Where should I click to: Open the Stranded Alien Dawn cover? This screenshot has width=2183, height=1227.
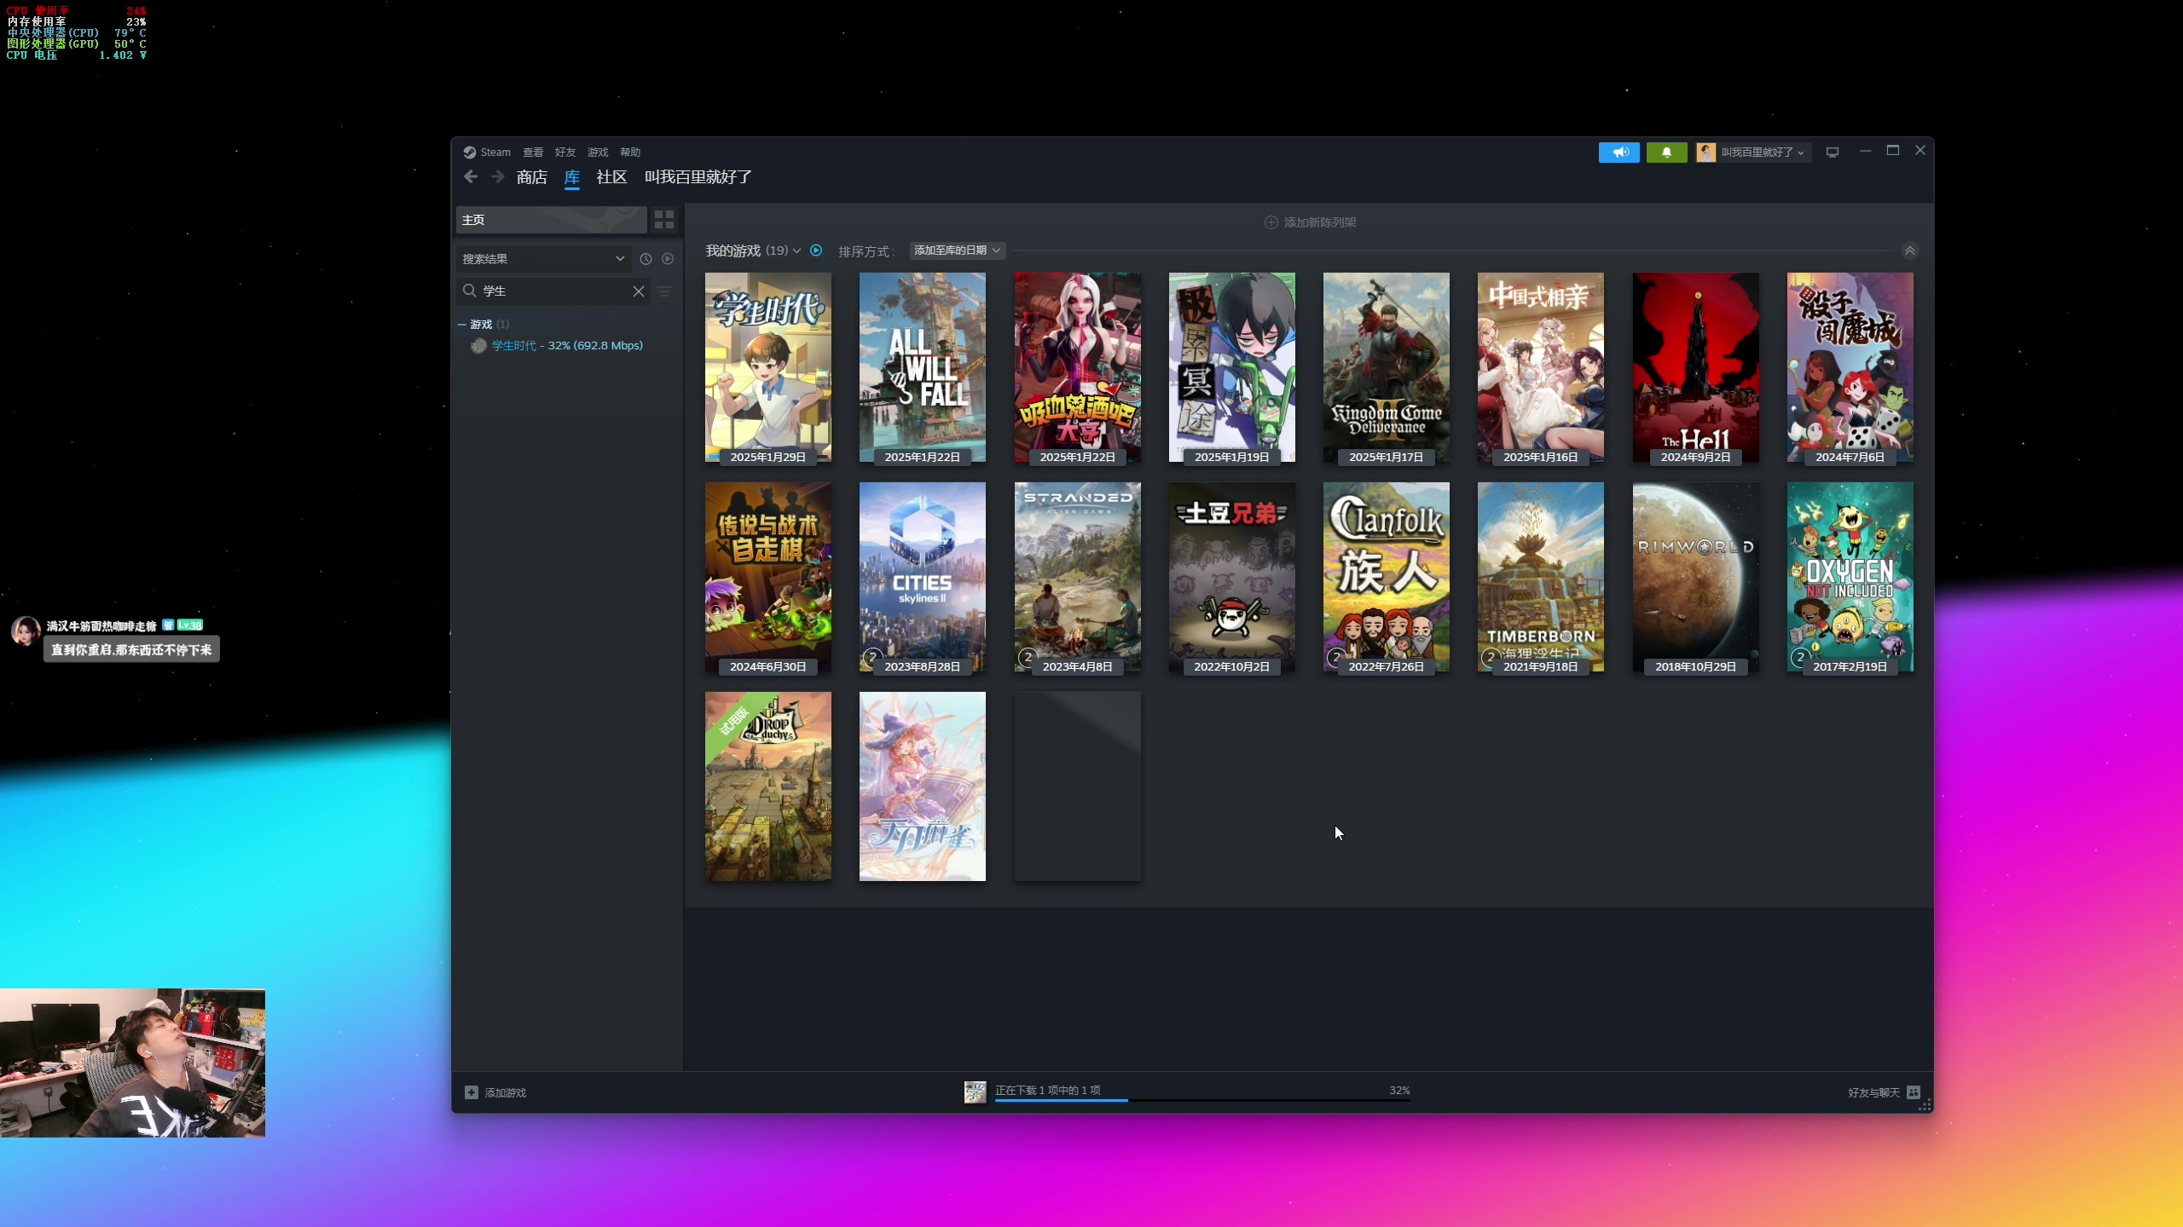click(x=1078, y=578)
